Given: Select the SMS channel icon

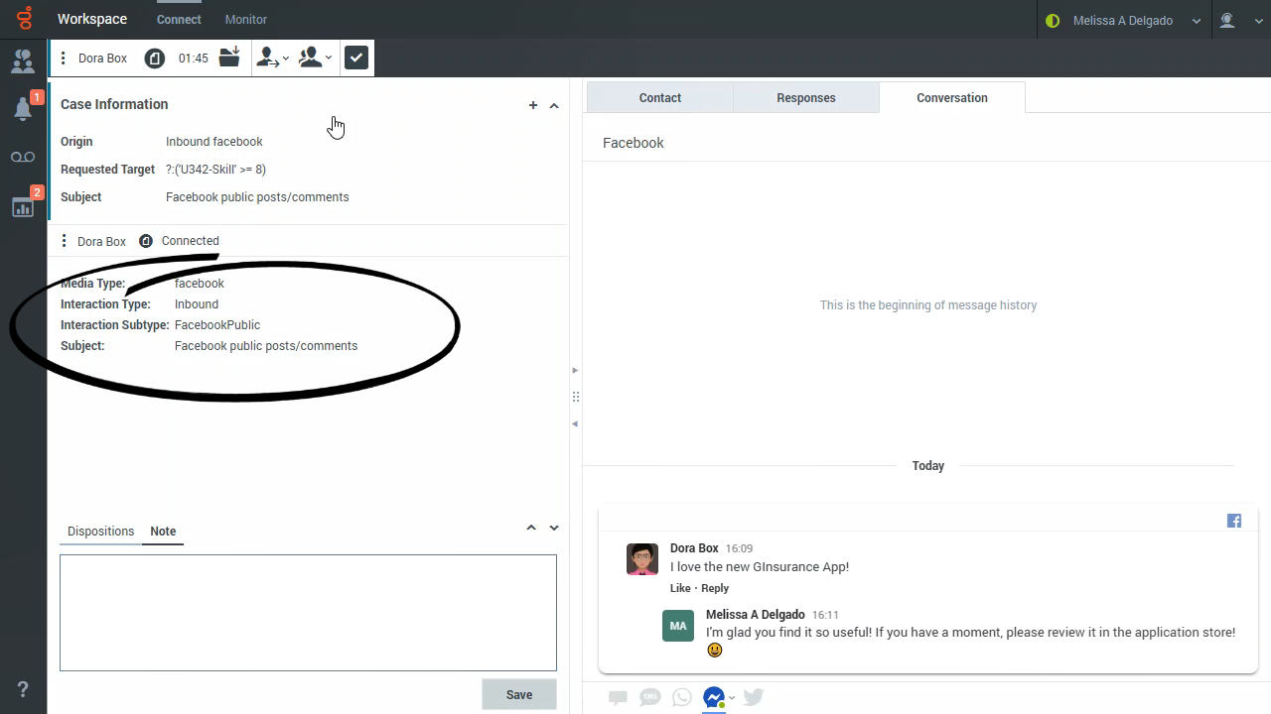Looking at the screenshot, I should 650,697.
